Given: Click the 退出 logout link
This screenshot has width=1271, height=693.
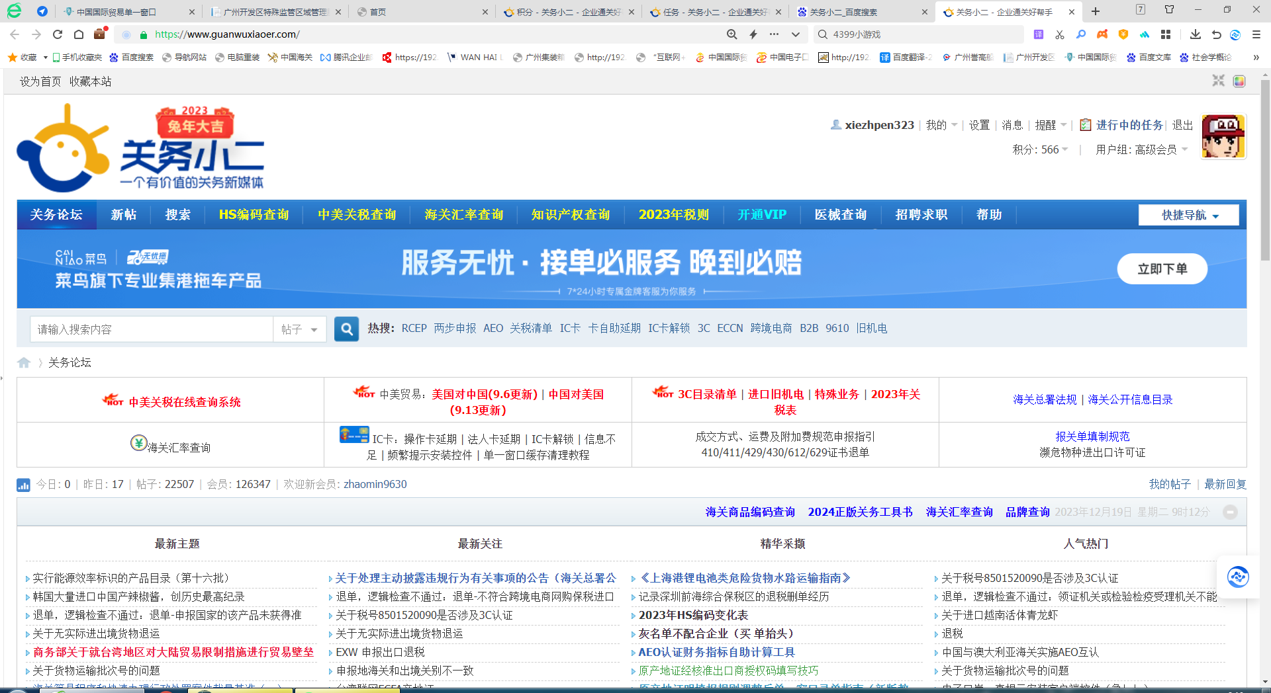Looking at the screenshot, I should [x=1182, y=125].
